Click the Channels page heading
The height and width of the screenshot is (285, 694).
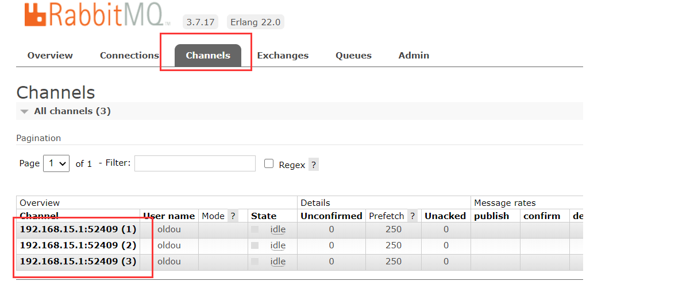pos(56,92)
